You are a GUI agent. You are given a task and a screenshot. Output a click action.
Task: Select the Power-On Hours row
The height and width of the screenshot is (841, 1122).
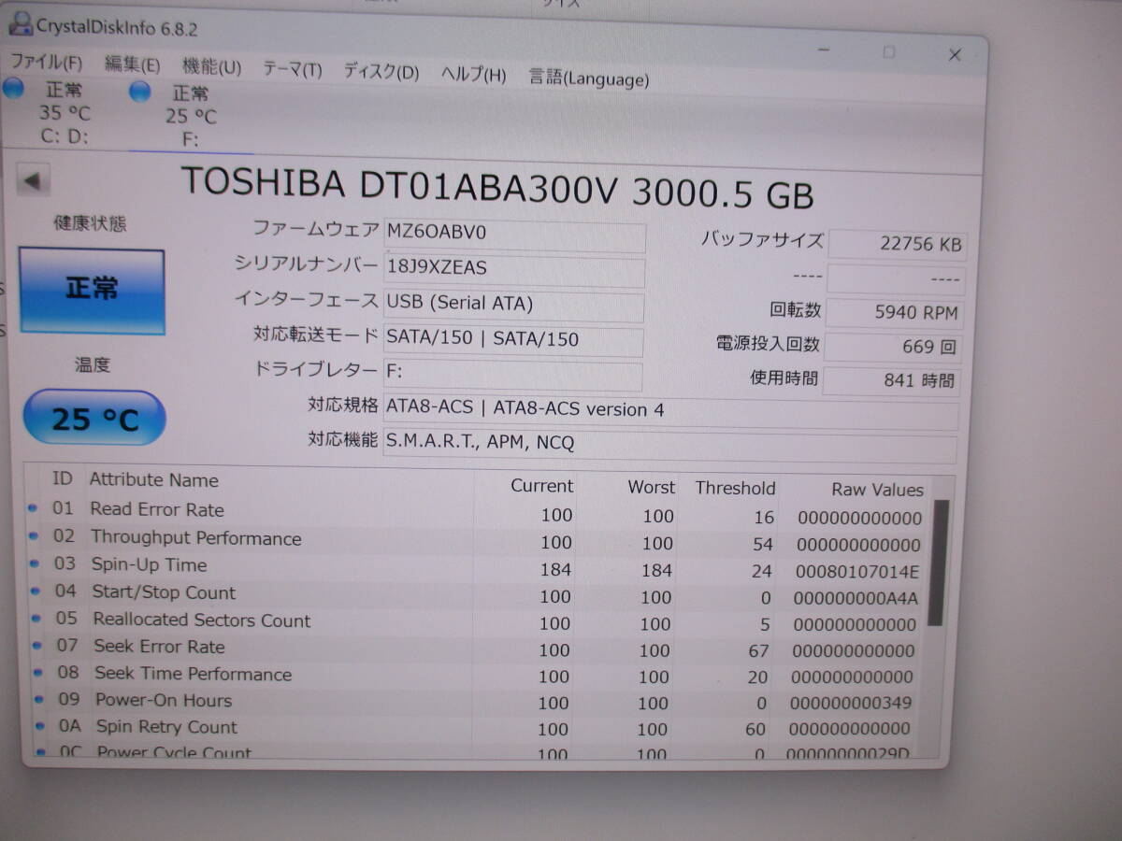point(473,701)
